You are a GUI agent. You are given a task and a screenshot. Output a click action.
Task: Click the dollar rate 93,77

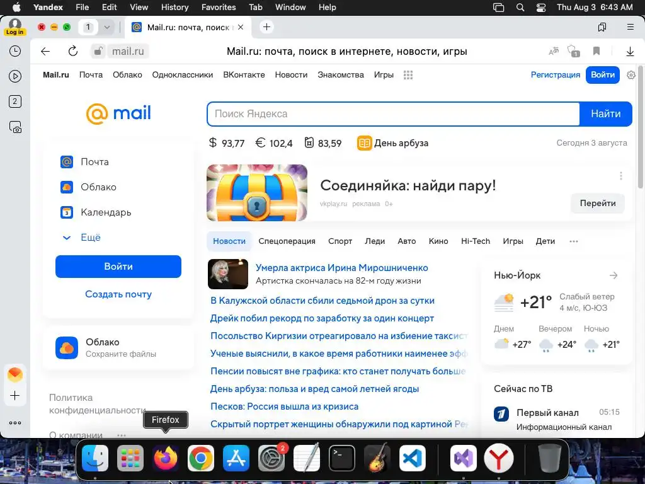click(x=226, y=143)
